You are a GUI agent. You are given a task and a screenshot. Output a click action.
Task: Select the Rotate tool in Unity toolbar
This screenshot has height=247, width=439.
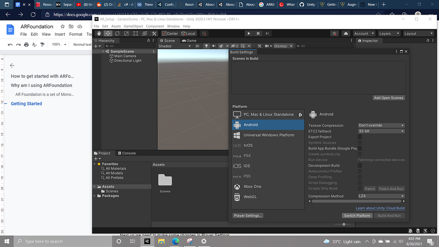117,33
